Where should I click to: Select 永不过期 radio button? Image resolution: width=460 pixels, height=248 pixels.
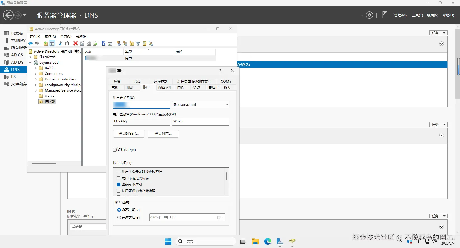119,210
